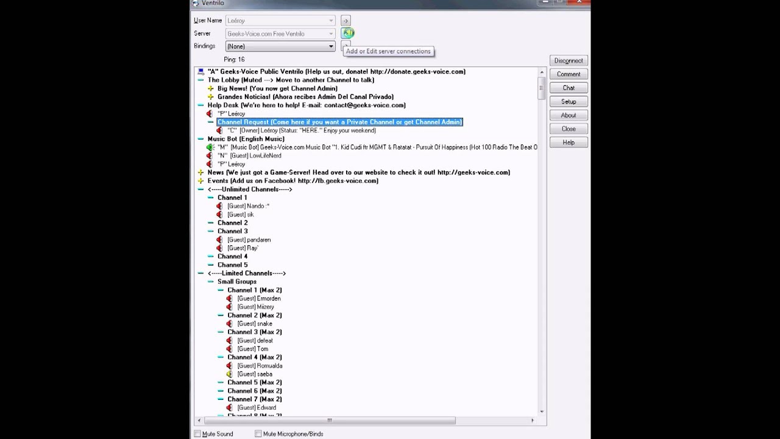Image resolution: width=780 pixels, height=439 pixels.
Task: Open the Chat window button
Action: [569, 88]
